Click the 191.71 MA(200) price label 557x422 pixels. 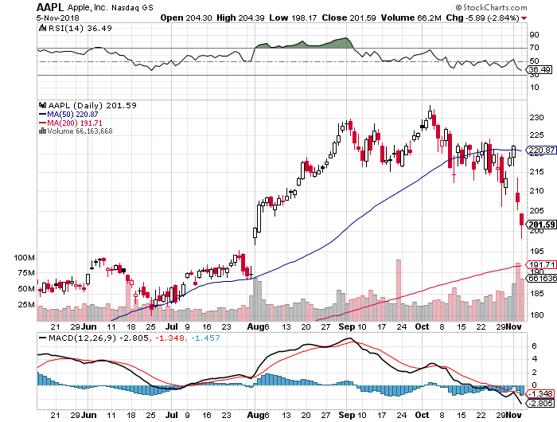point(541,264)
